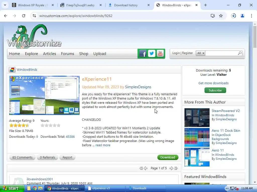The width and height of the screenshot is (257, 192).
Task: Click the green Download button
Action: (168, 157)
